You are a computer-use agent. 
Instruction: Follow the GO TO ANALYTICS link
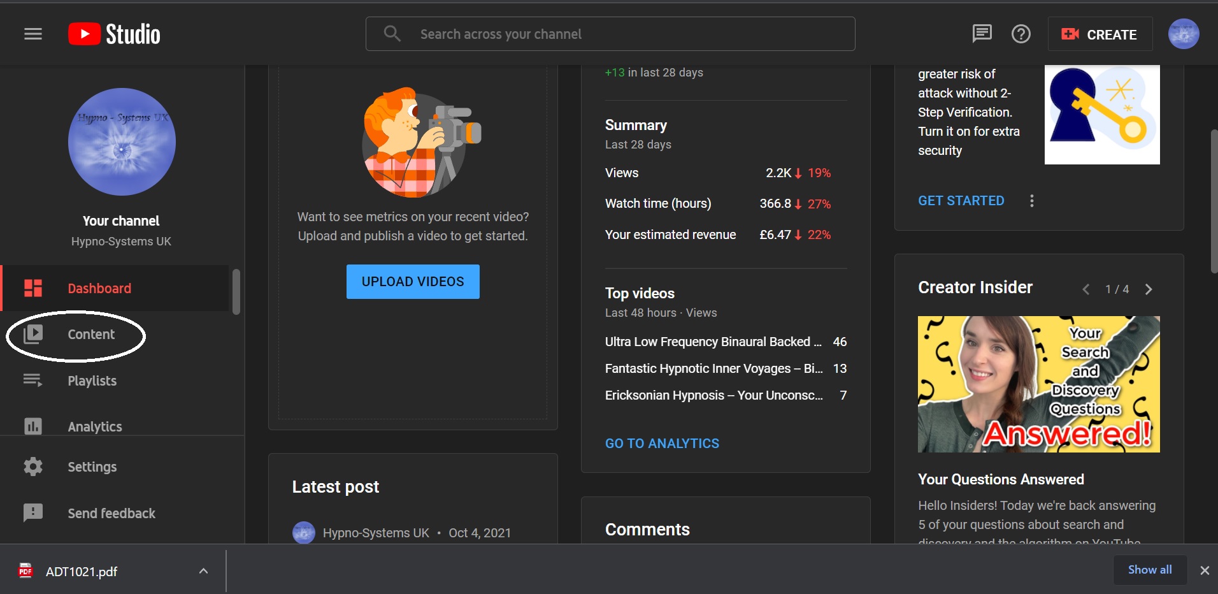[x=661, y=443]
